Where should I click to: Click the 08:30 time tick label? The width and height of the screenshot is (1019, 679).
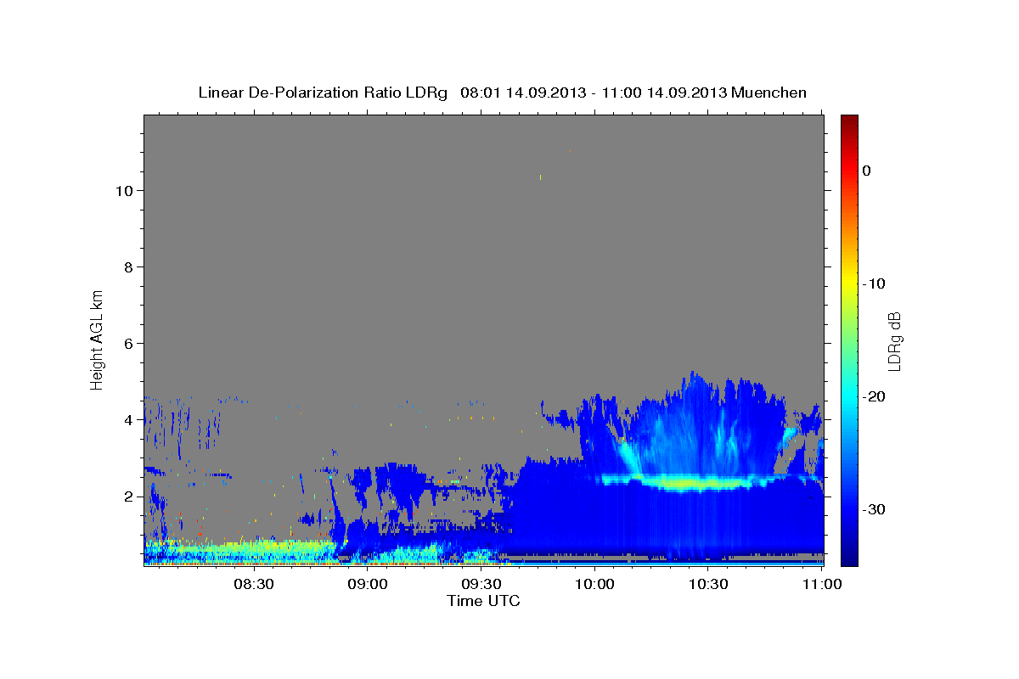[255, 584]
